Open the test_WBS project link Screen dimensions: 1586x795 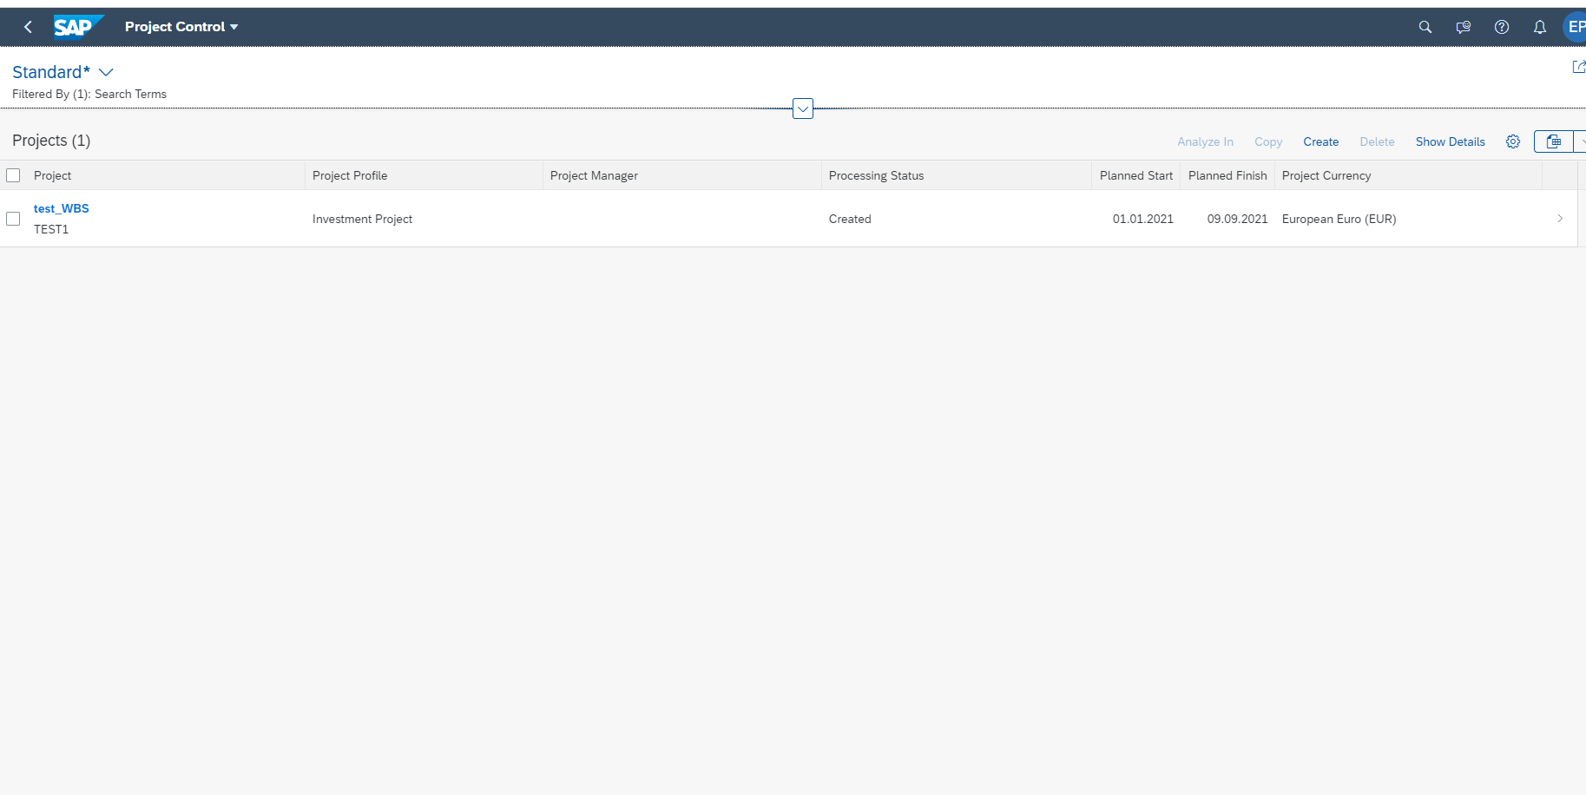pos(62,208)
